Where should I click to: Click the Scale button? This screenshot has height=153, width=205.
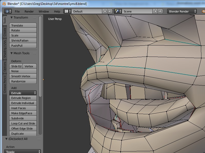23,35
